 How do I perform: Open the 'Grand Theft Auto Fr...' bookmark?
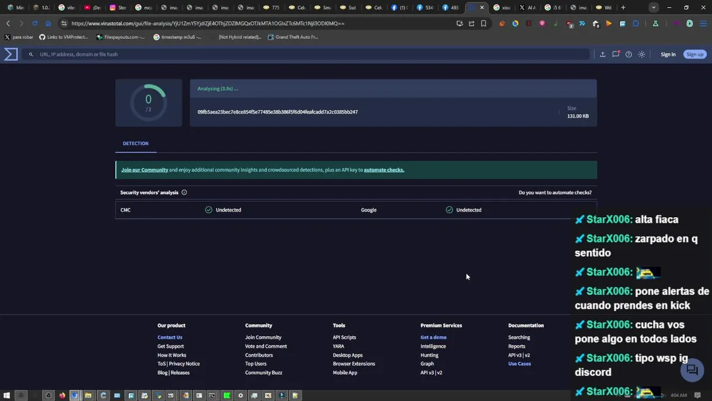pyautogui.click(x=292, y=37)
